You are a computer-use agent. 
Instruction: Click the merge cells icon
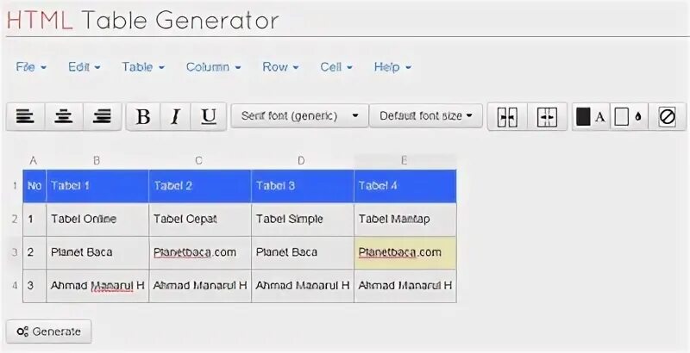pyautogui.click(x=508, y=117)
